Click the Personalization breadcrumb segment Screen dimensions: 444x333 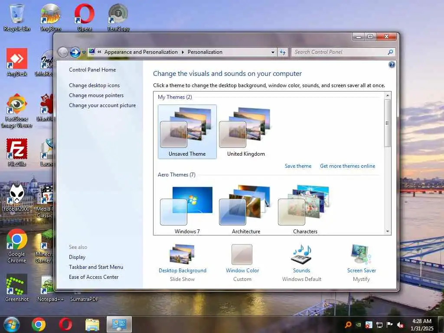click(x=205, y=52)
